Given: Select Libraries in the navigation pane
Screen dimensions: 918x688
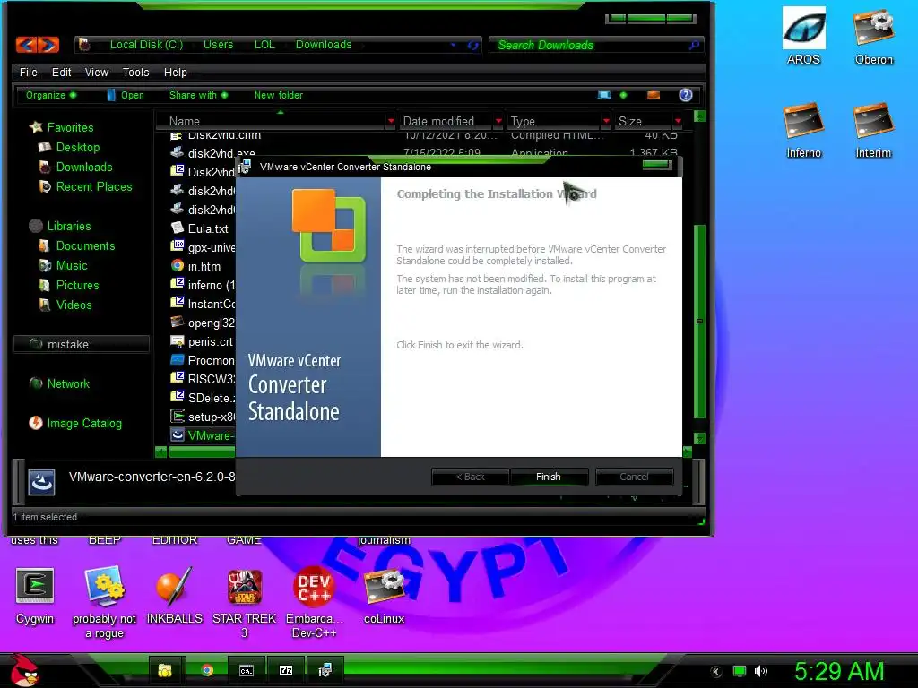Looking at the screenshot, I should point(60,226).
